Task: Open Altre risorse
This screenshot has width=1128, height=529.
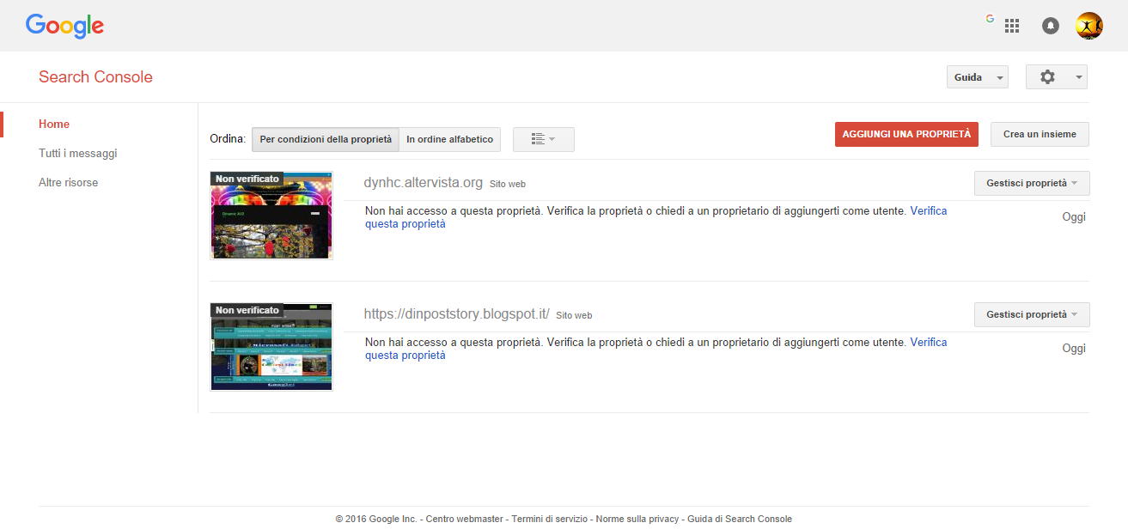Action: coord(69,183)
